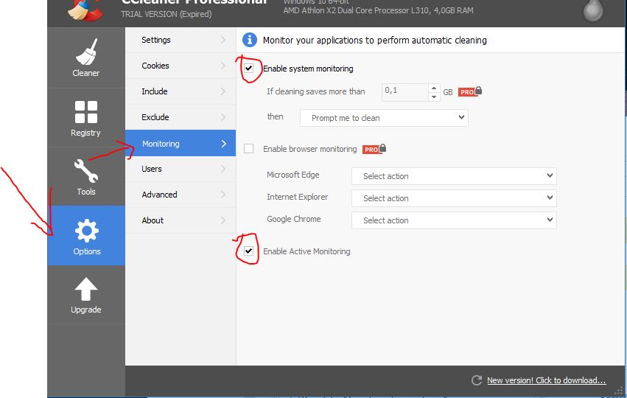Viewport: 627px width, 398px height.
Task: Open the Tools wrench icon
Action: (86, 172)
